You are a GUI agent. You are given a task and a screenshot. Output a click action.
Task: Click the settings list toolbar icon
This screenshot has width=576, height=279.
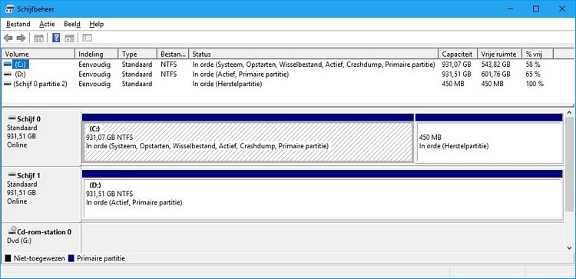coord(87,38)
